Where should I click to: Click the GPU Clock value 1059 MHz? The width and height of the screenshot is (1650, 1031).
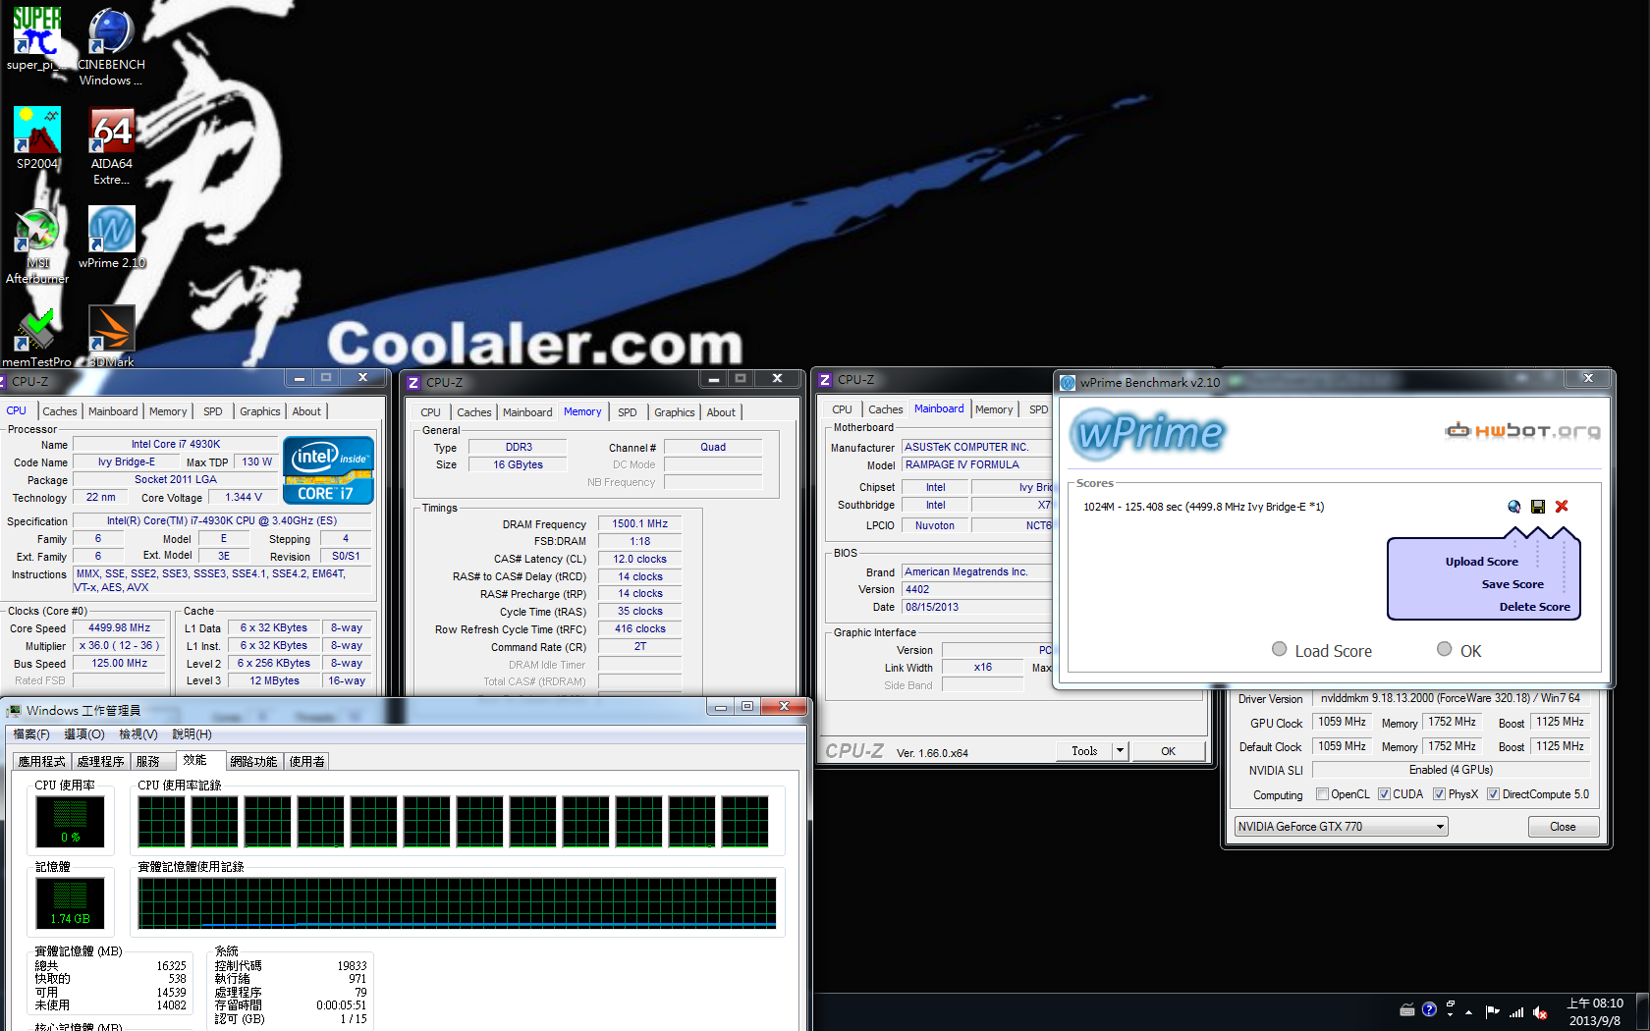click(x=1342, y=722)
